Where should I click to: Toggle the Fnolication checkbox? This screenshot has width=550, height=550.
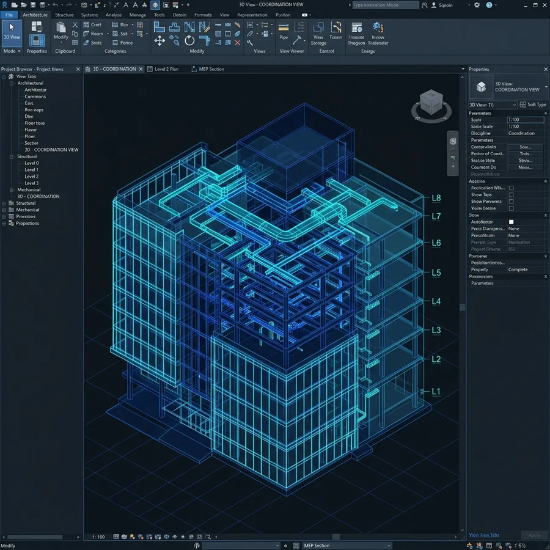511,188
